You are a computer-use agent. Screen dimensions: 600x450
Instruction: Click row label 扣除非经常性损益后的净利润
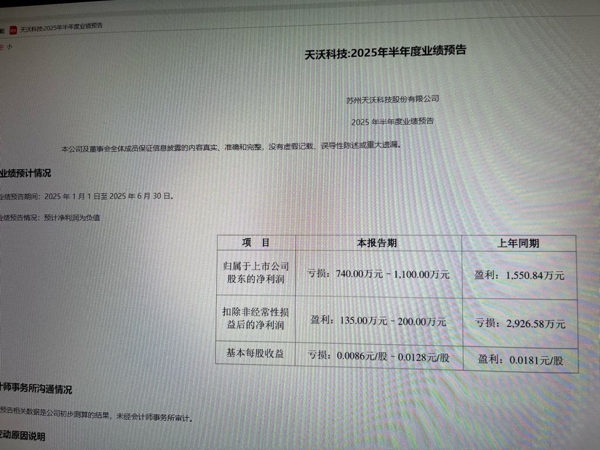[x=255, y=318]
